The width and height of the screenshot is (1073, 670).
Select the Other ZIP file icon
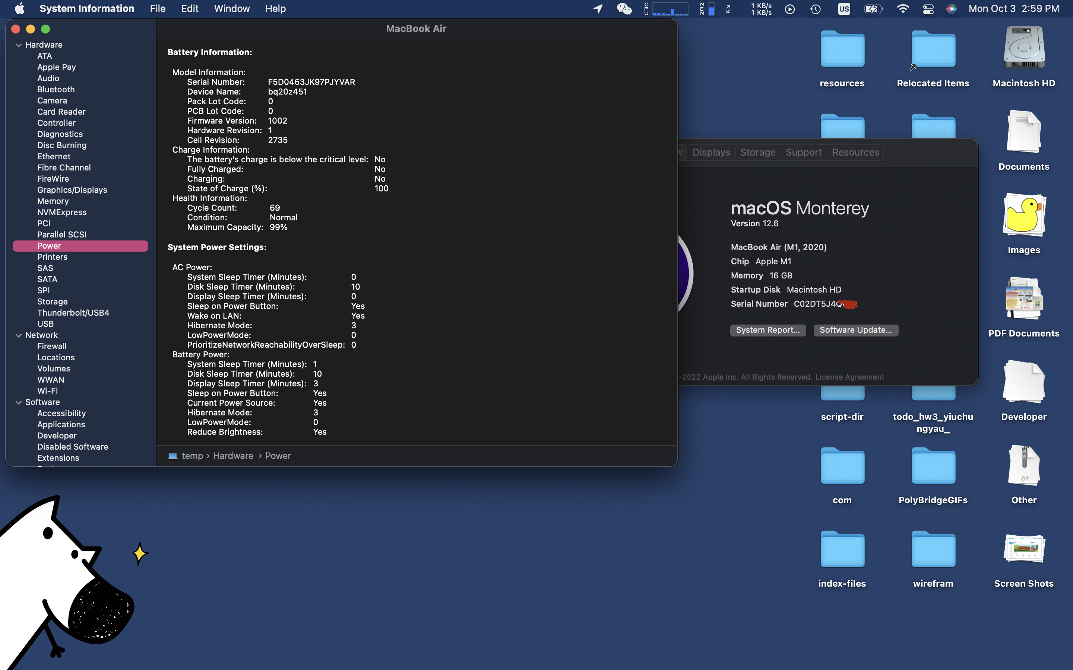pos(1023,465)
